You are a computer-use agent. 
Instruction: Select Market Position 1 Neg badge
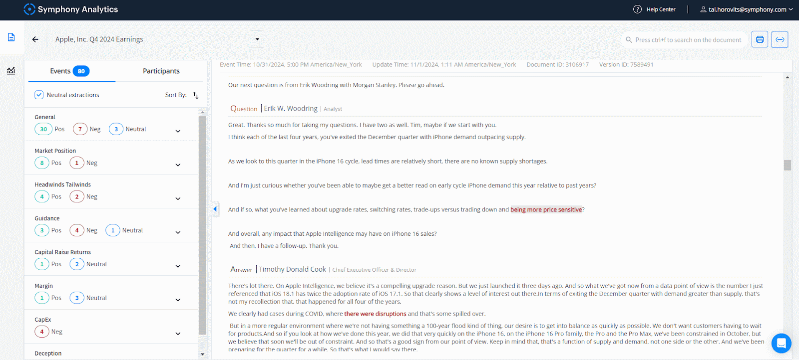(77, 163)
